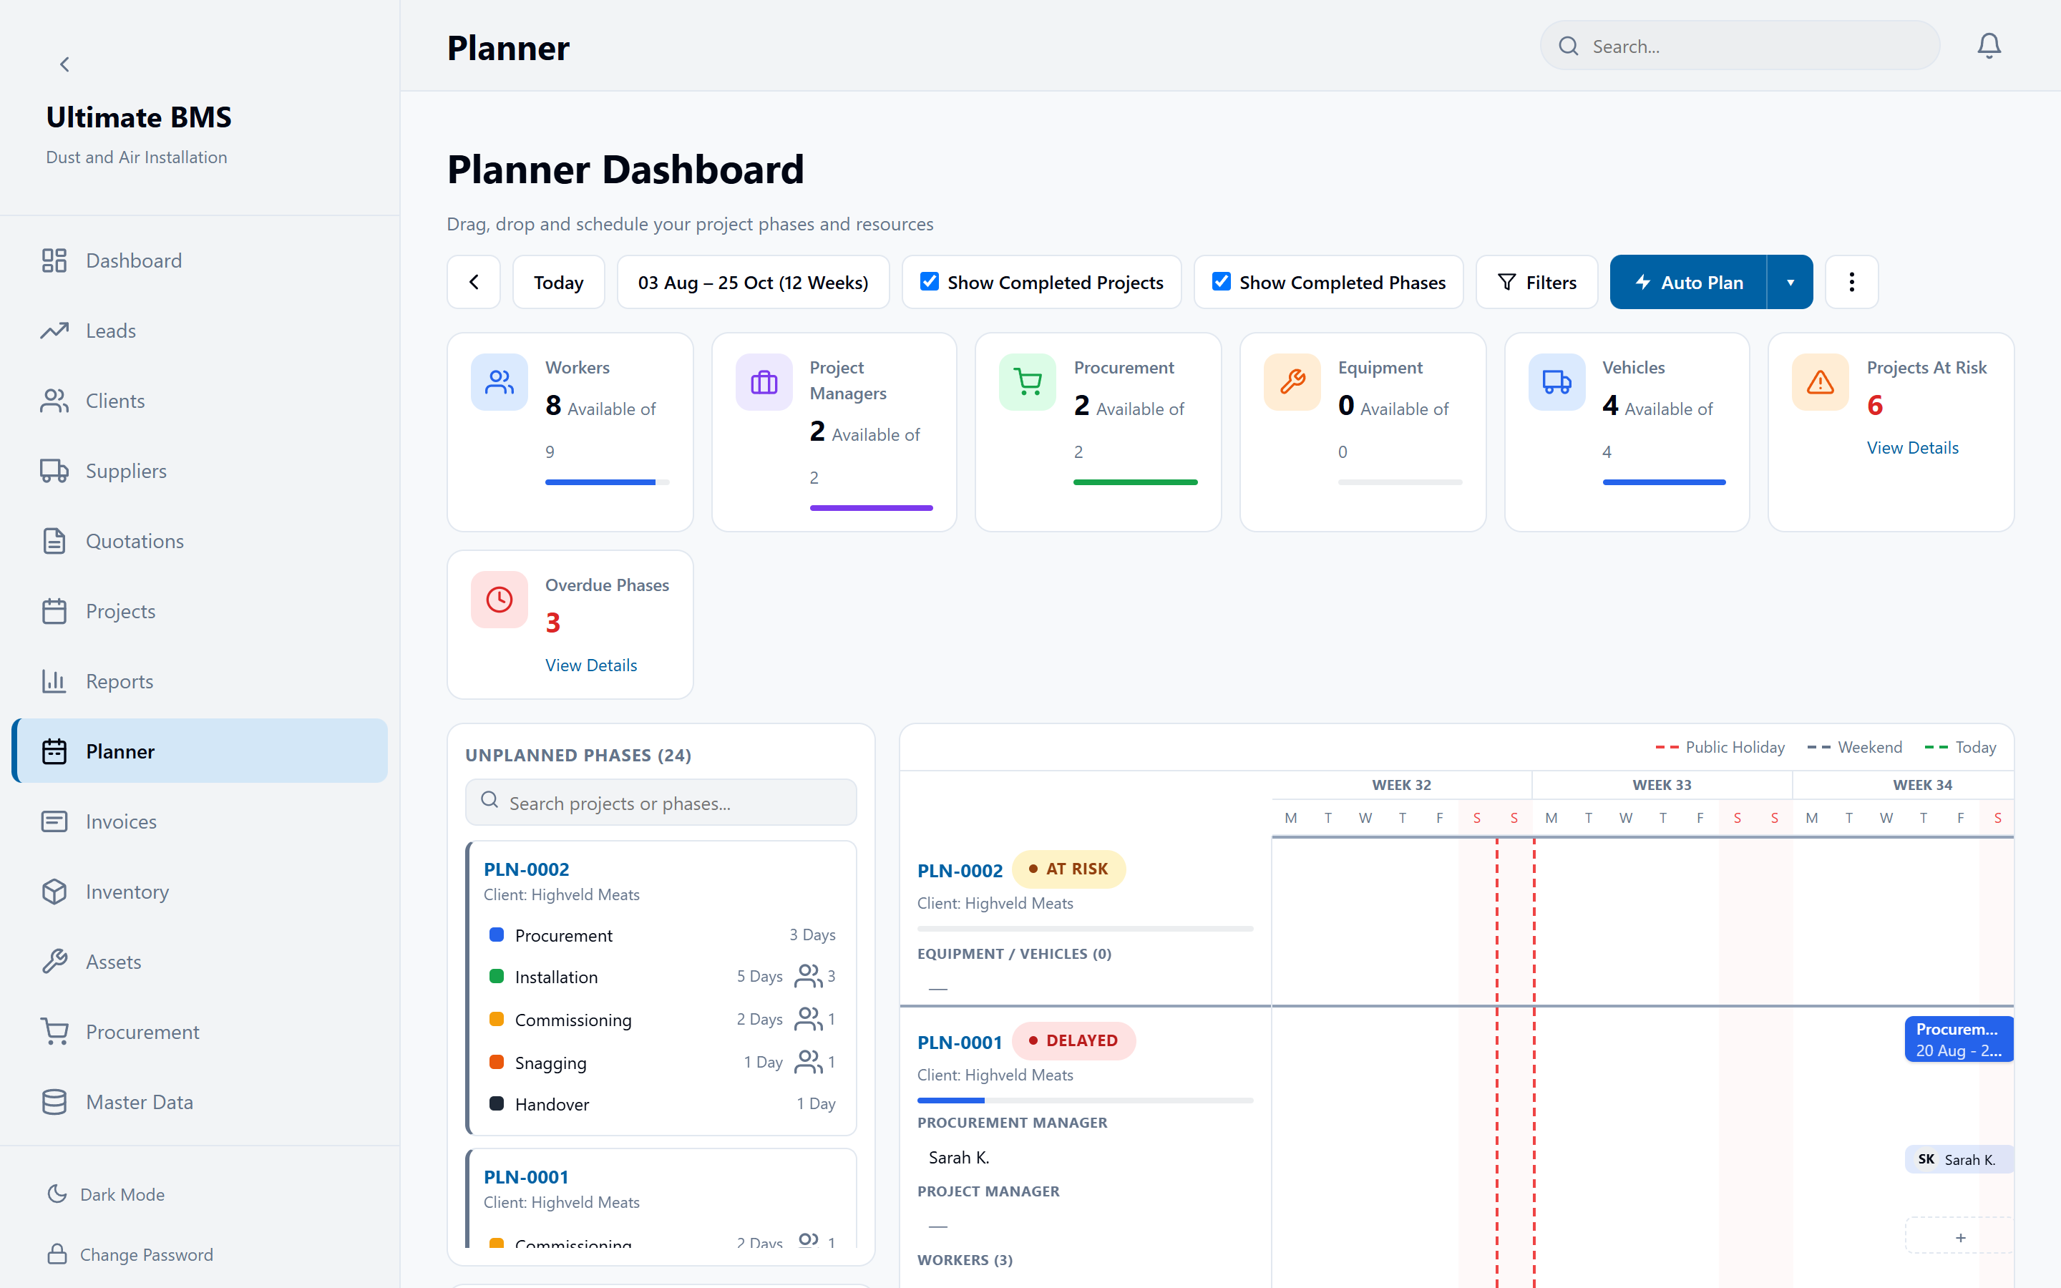The width and height of the screenshot is (2061, 1288).
Task: Open Reports in sidebar
Action: click(199, 681)
